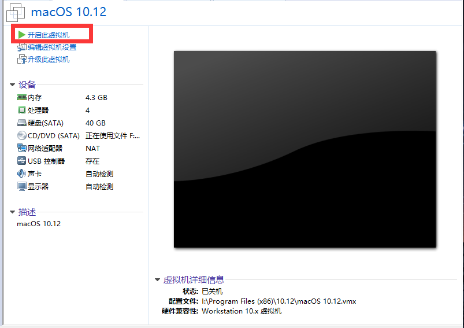The width and height of the screenshot is (464, 328).
Task: Select the 声卡 device label
Action: pyautogui.click(x=35, y=174)
